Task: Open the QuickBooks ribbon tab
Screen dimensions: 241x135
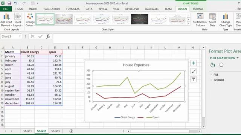Action: 151,9
